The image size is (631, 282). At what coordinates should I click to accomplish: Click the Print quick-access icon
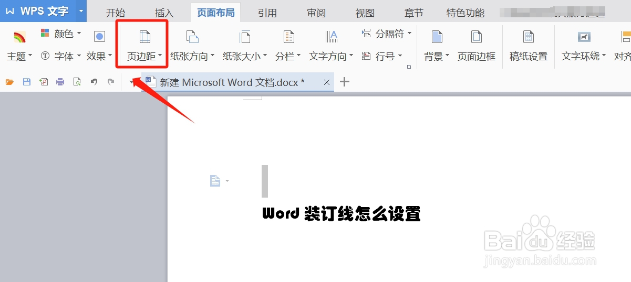[60, 82]
